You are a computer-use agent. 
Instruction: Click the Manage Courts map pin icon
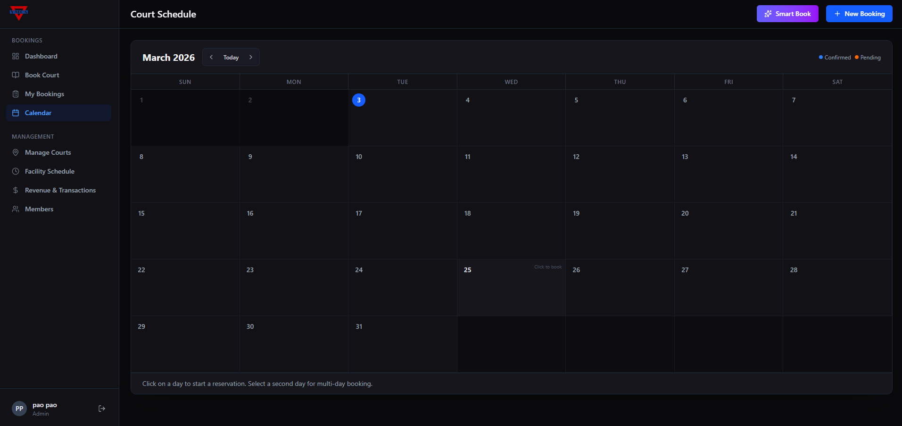pos(16,152)
